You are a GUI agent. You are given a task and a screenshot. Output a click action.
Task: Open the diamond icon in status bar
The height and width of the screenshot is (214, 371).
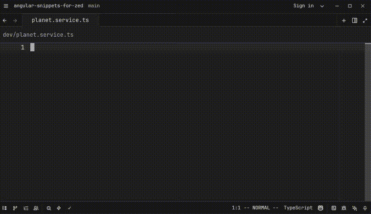pos(59,208)
